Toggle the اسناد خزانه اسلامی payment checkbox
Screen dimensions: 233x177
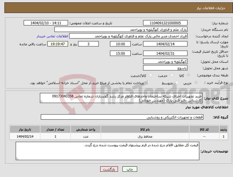[148, 82]
